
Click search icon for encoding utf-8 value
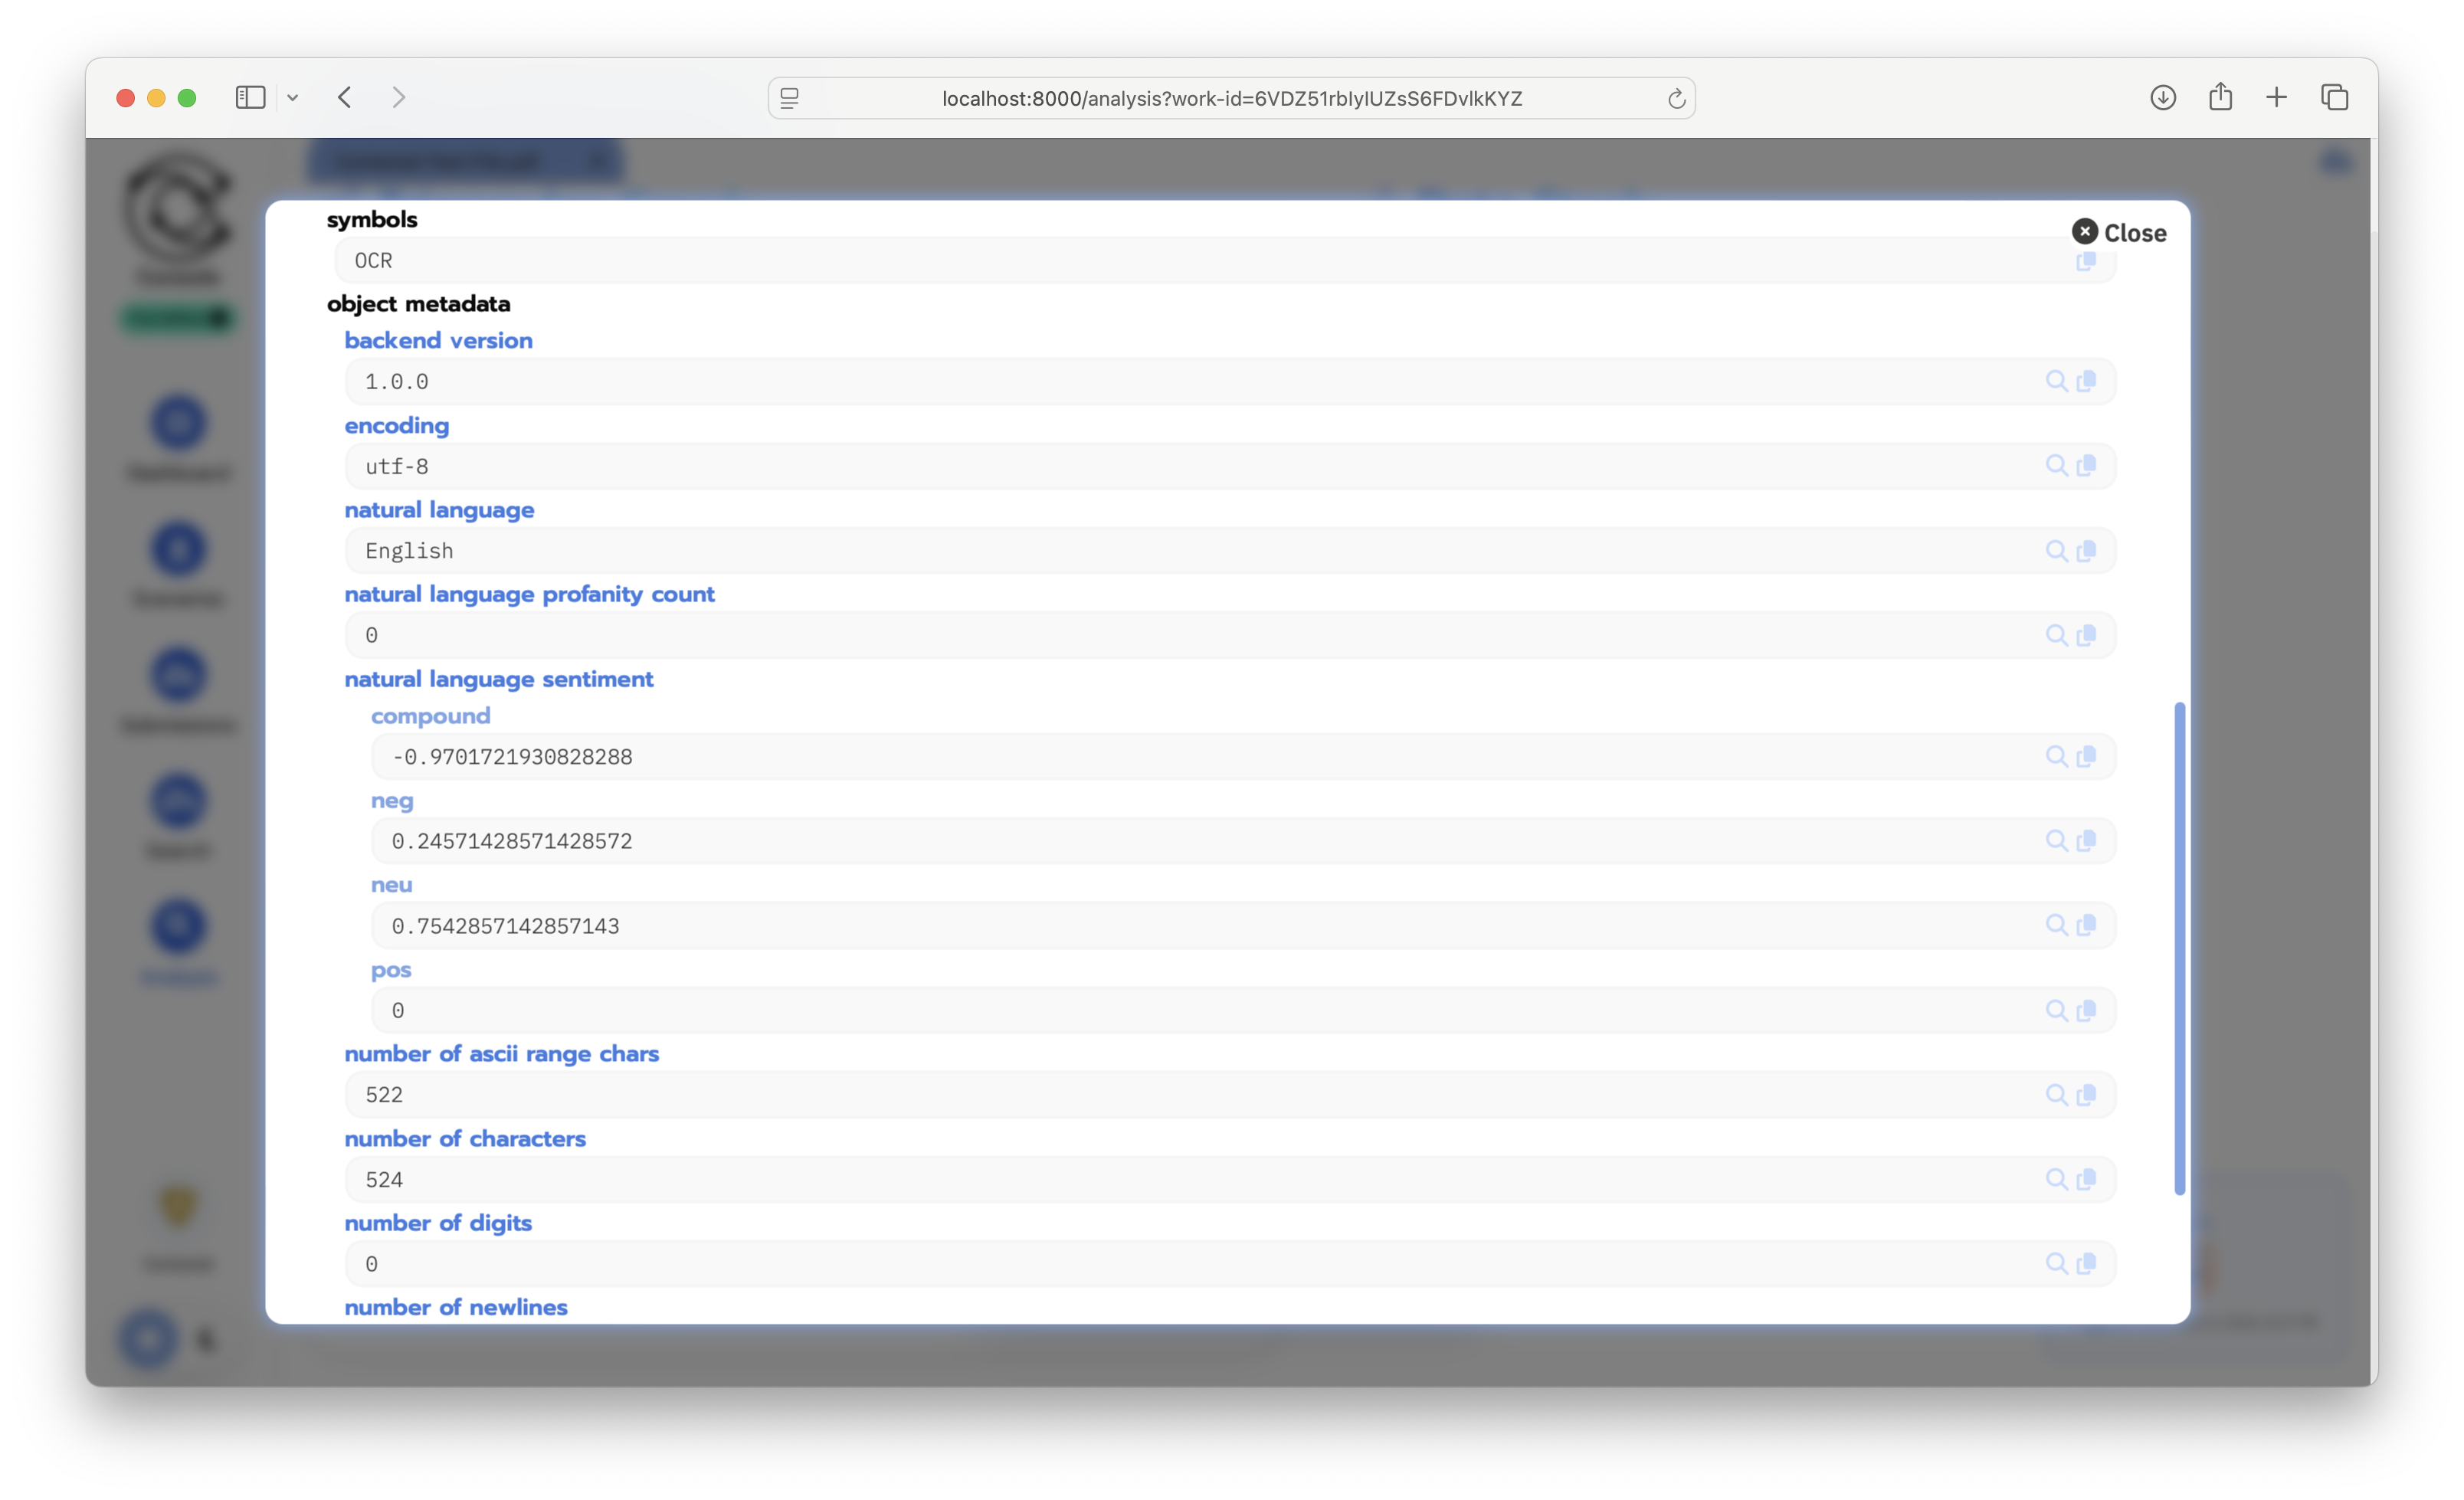pos(2055,466)
